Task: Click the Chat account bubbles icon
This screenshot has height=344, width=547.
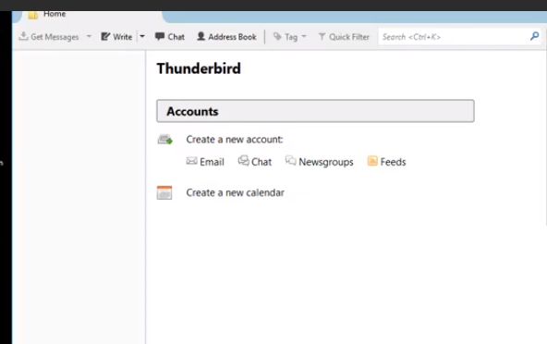Action: click(x=244, y=161)
